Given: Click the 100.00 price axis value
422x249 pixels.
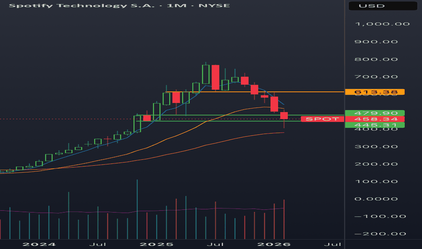Looking at the screenshot, I should pos(376,182).
